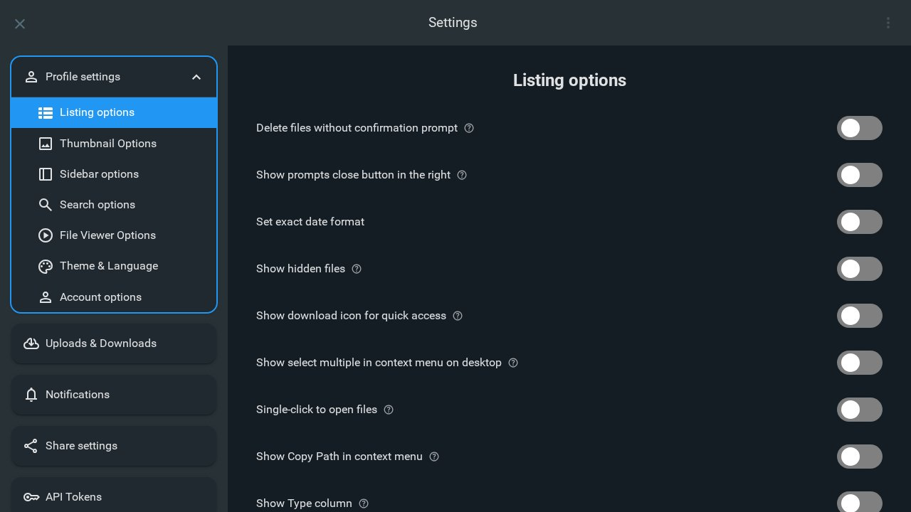Click the Search options magnifier icon

point(46,205)
